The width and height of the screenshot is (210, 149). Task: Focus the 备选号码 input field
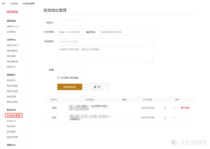pyautogui.click(x=126, y=32)
